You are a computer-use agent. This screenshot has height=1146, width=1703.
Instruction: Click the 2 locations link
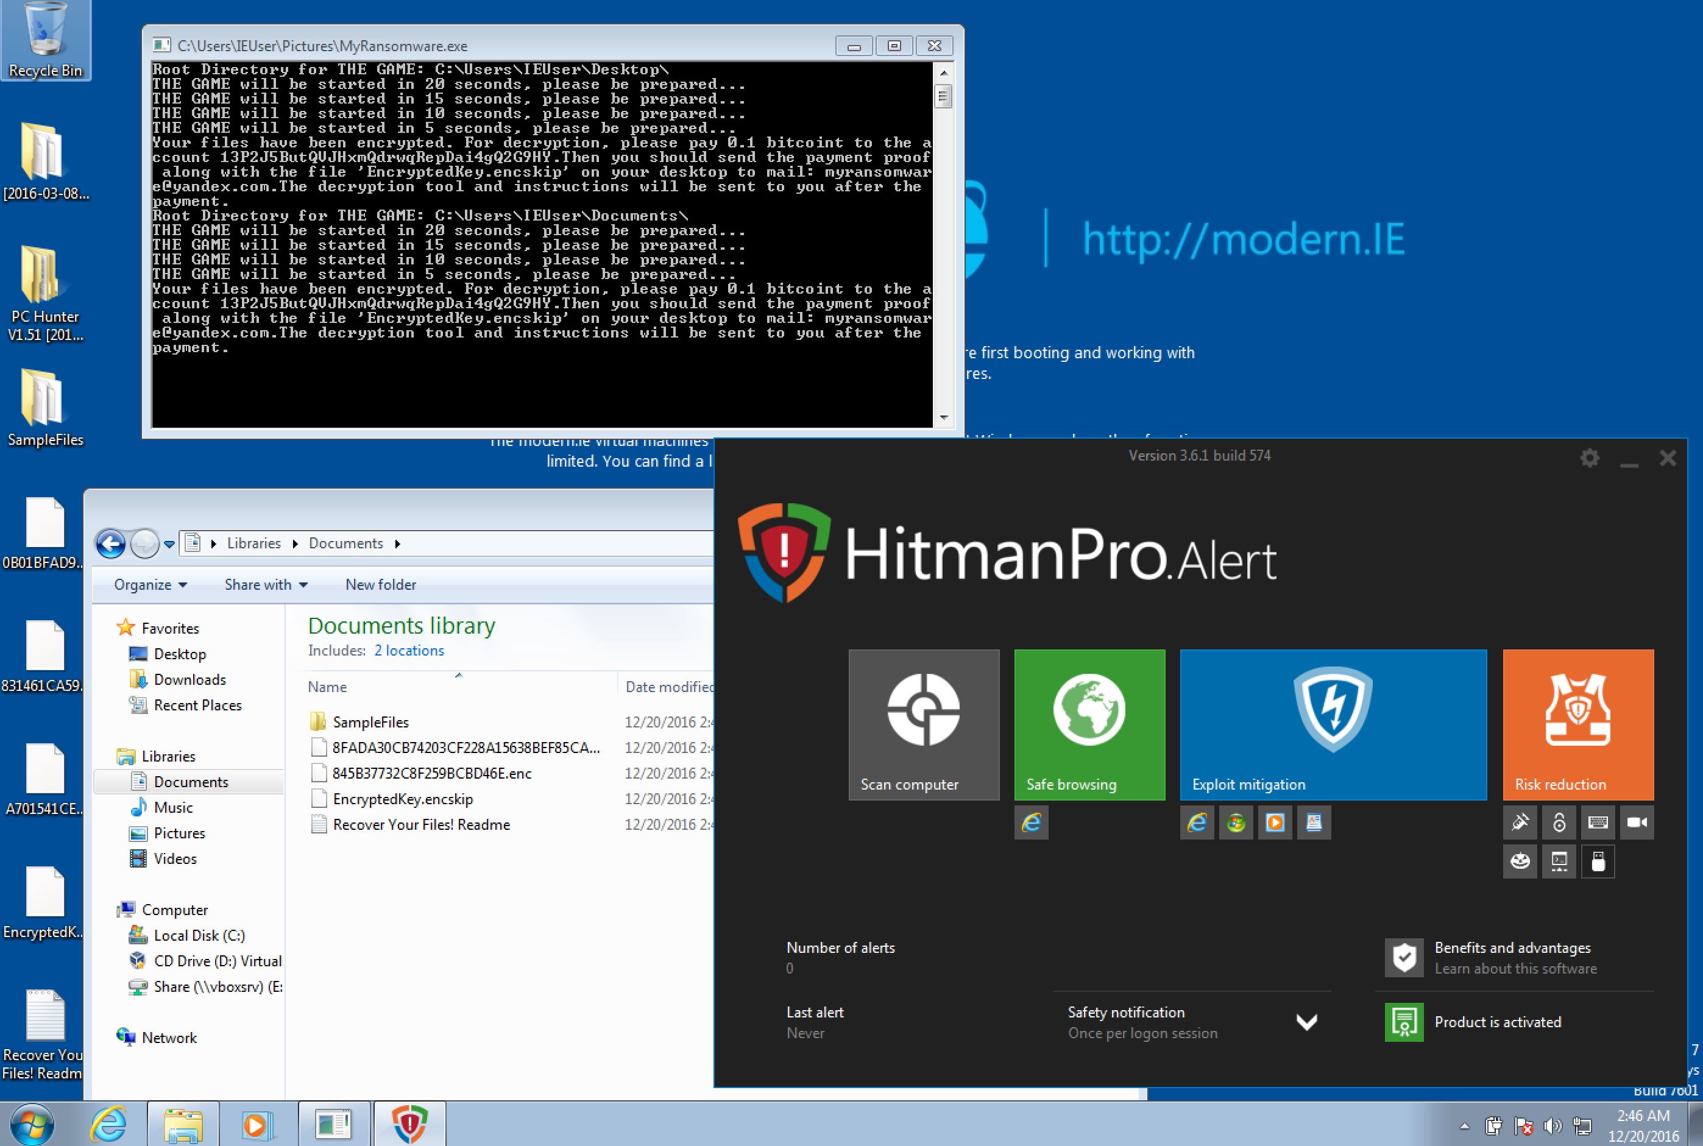[x=409, y=651]
